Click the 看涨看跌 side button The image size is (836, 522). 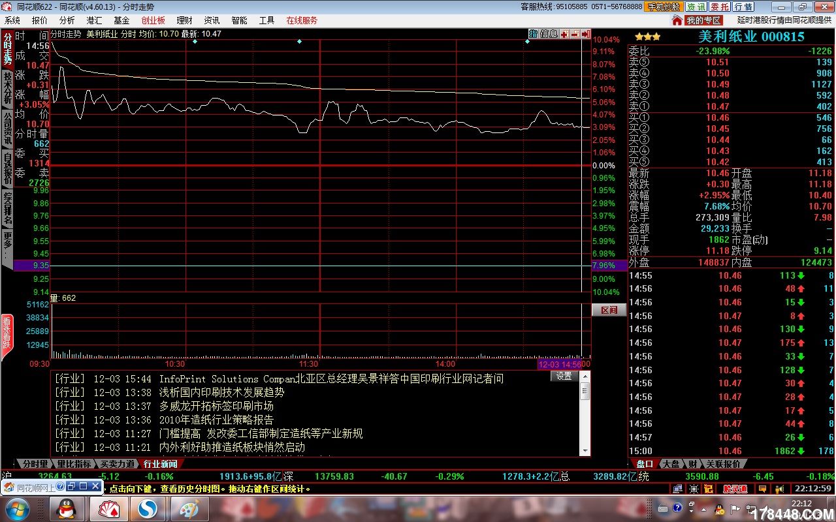pyautogui.click(x=7, y=337)
